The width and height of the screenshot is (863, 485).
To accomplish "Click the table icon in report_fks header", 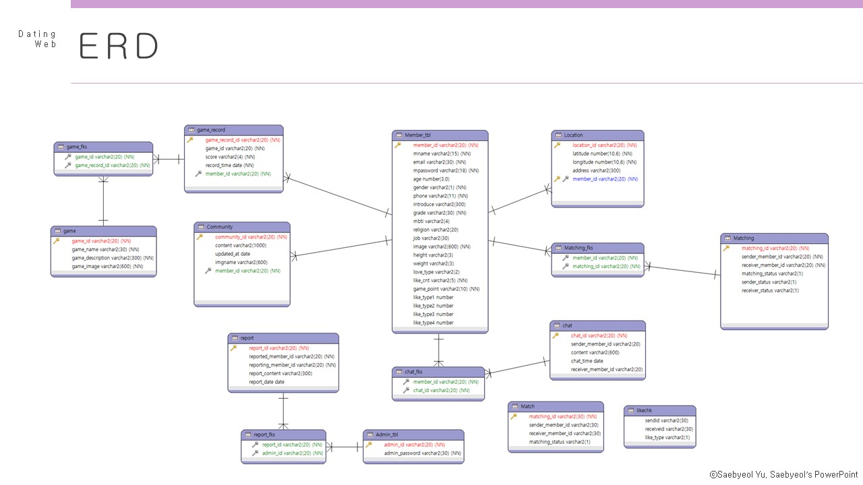I will pos(248,435).
